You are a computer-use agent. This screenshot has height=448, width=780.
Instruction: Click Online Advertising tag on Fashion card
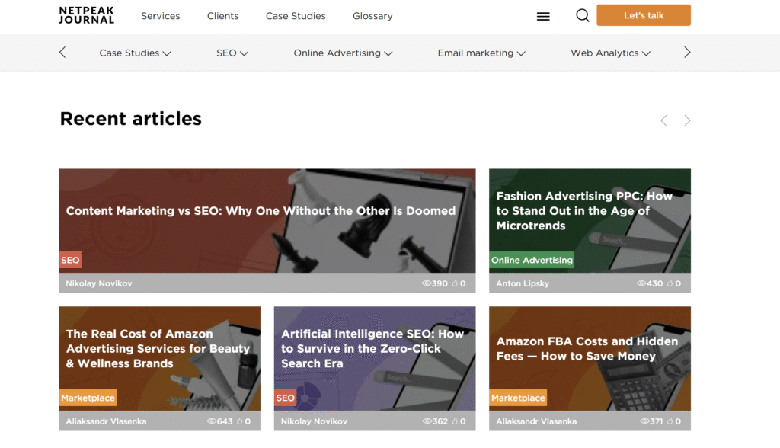point(532,260)
